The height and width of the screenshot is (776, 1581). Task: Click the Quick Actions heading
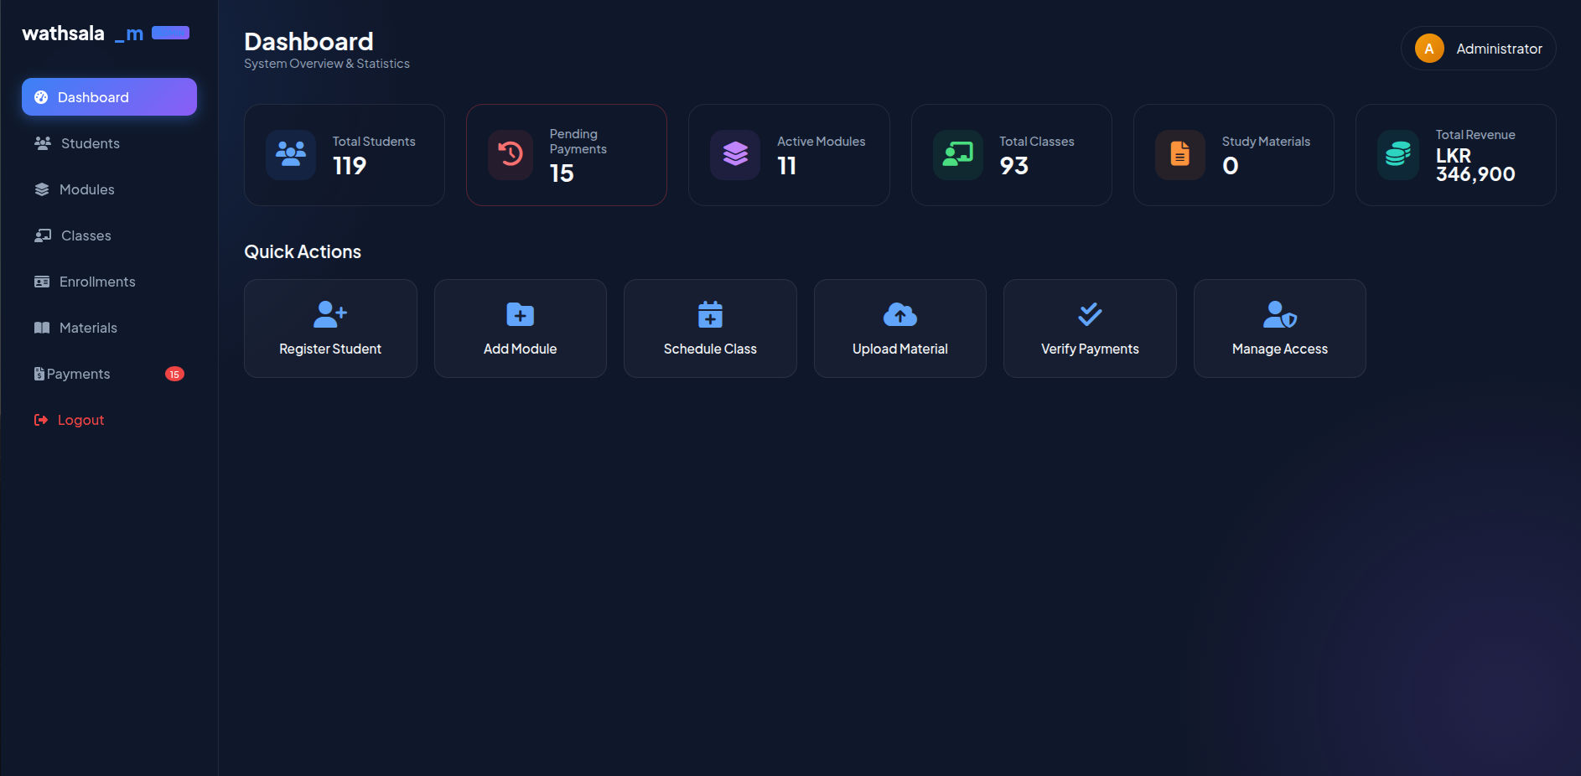click(303, 251)
